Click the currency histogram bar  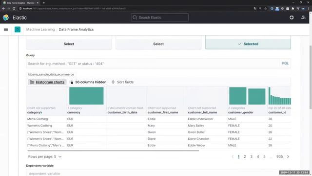click(x=86, y=96)
